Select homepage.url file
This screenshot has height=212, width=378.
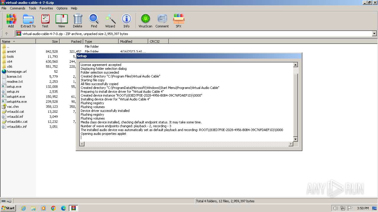(x=17, y=72)
